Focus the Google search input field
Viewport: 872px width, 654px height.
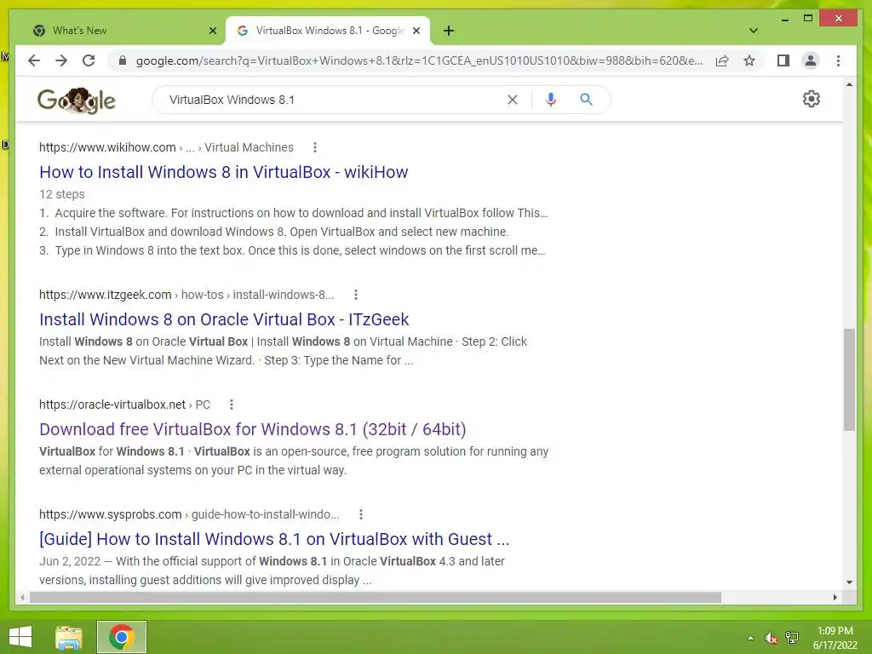tap(334, 100)
